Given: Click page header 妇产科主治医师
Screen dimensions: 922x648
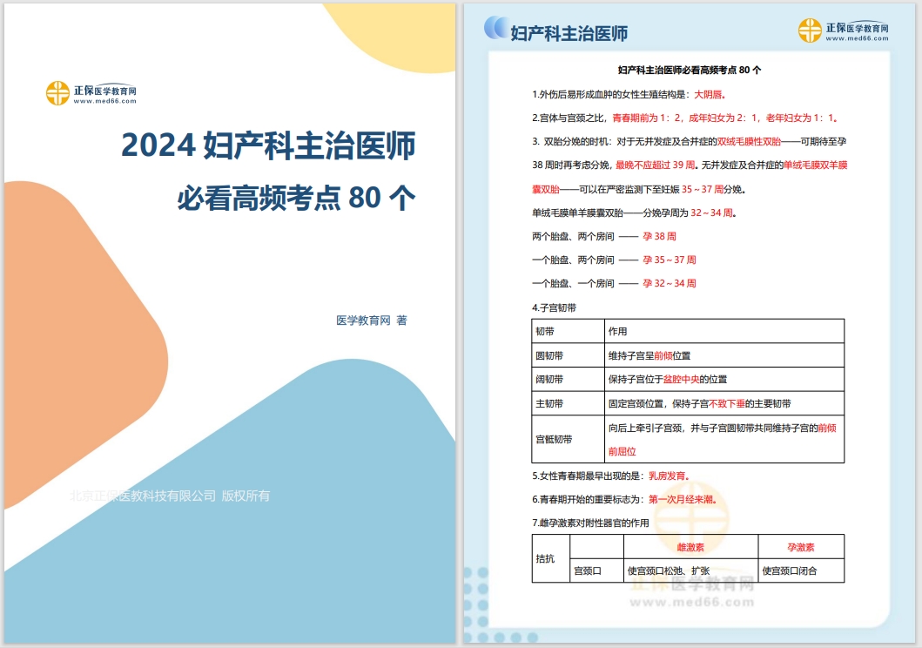Looking at the screenshot, I should 569,33.
